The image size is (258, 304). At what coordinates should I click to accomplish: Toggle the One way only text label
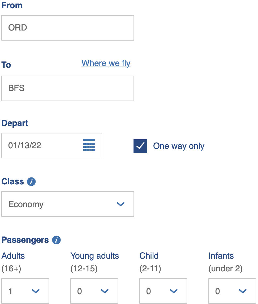pos(179,146)
